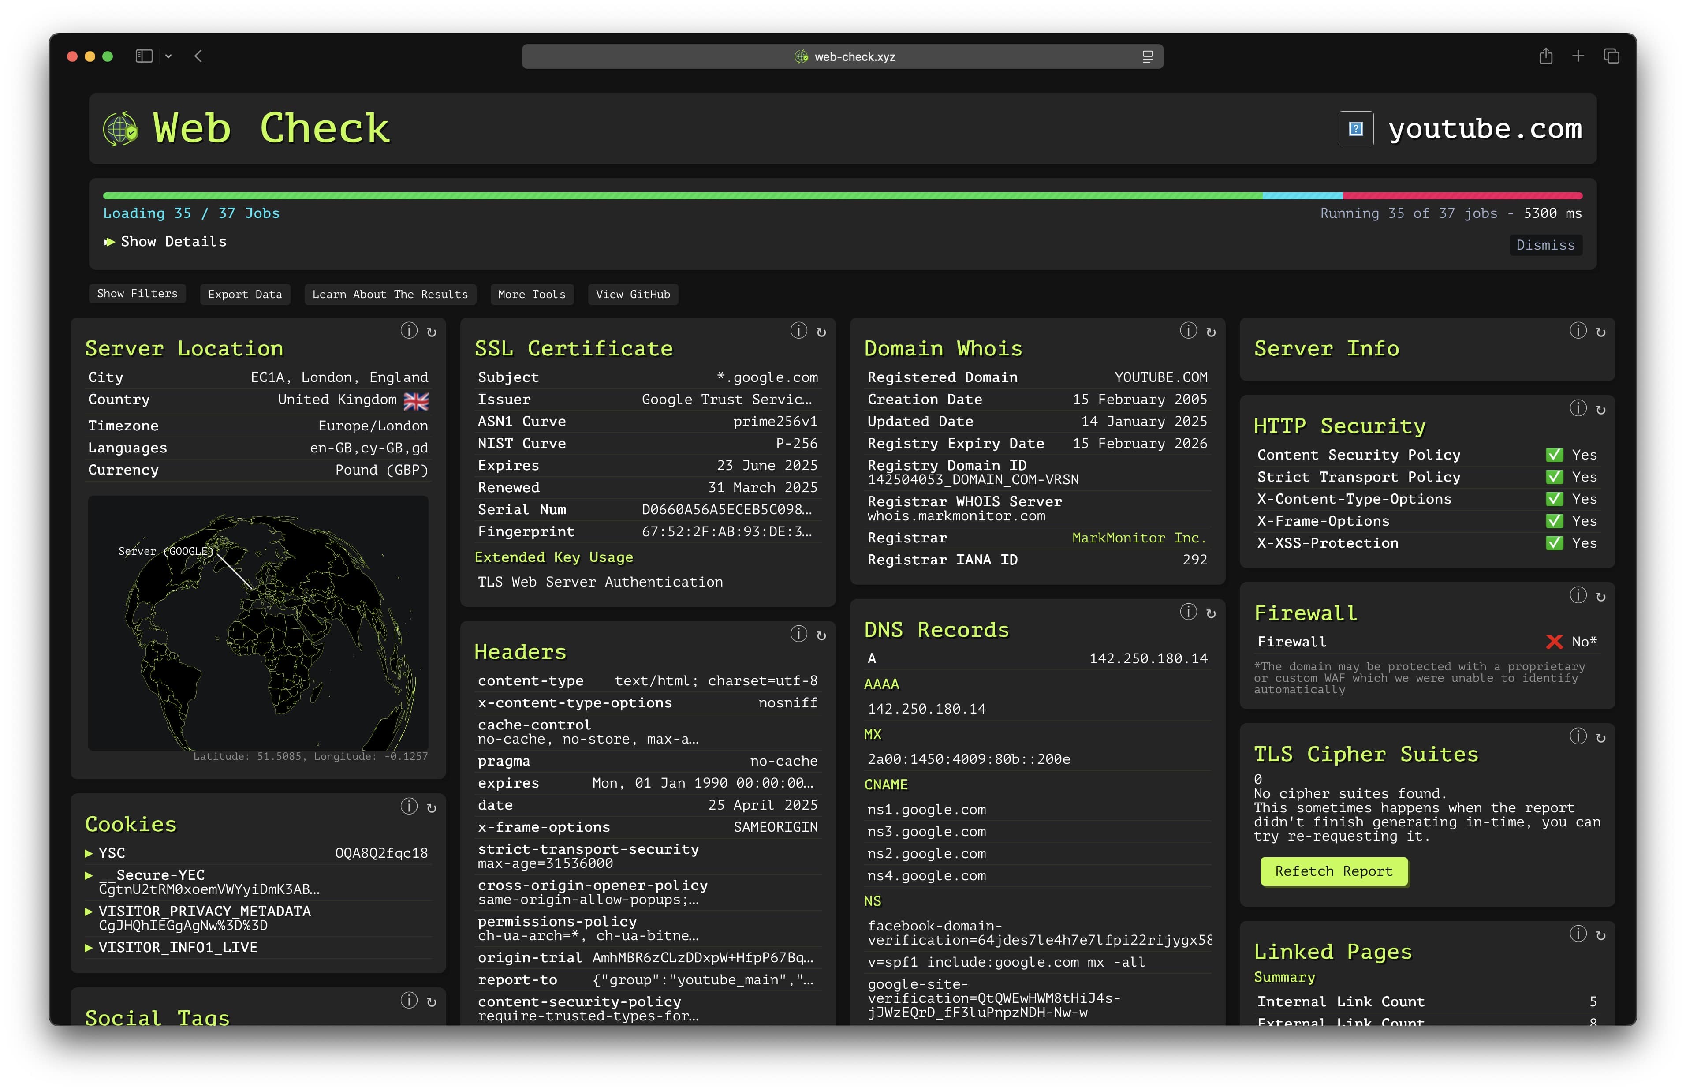Click Export Data button
1686x1091 pixels.
[x=245, y=294]
